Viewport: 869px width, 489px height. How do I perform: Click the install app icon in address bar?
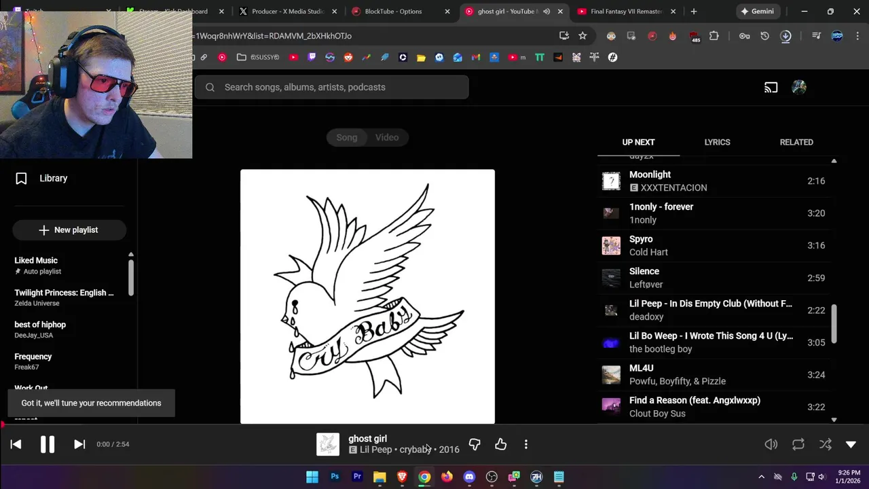564,36
